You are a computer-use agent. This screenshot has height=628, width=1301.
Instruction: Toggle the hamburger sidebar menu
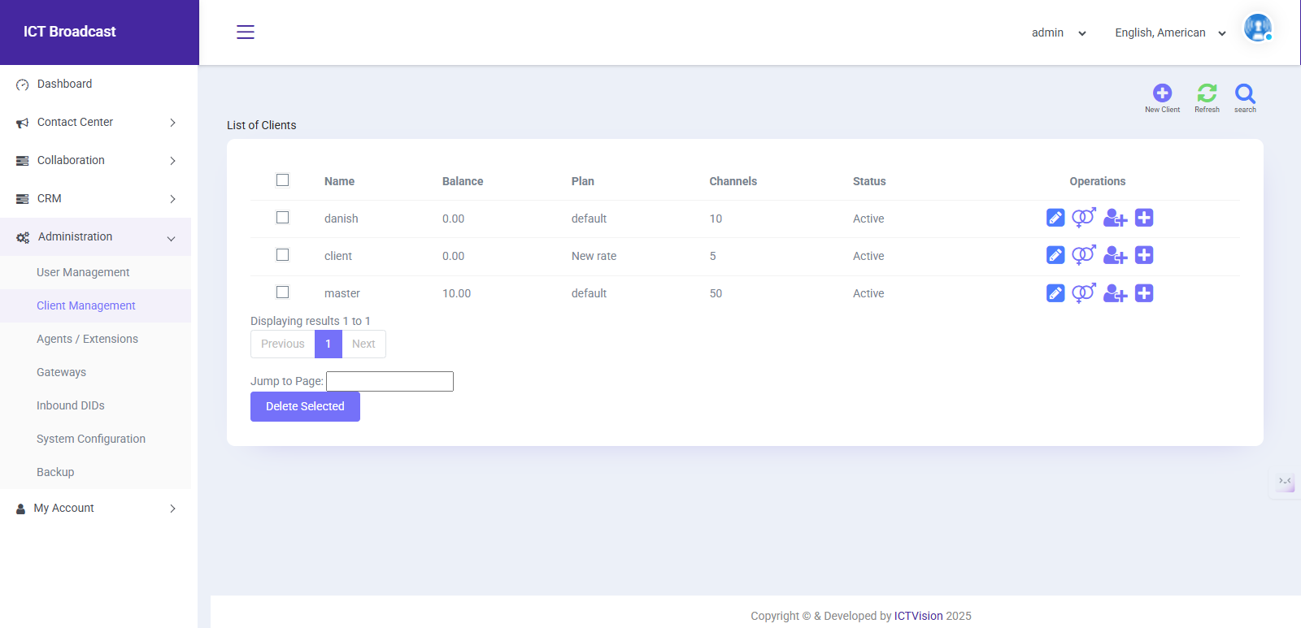click(246, 32)
